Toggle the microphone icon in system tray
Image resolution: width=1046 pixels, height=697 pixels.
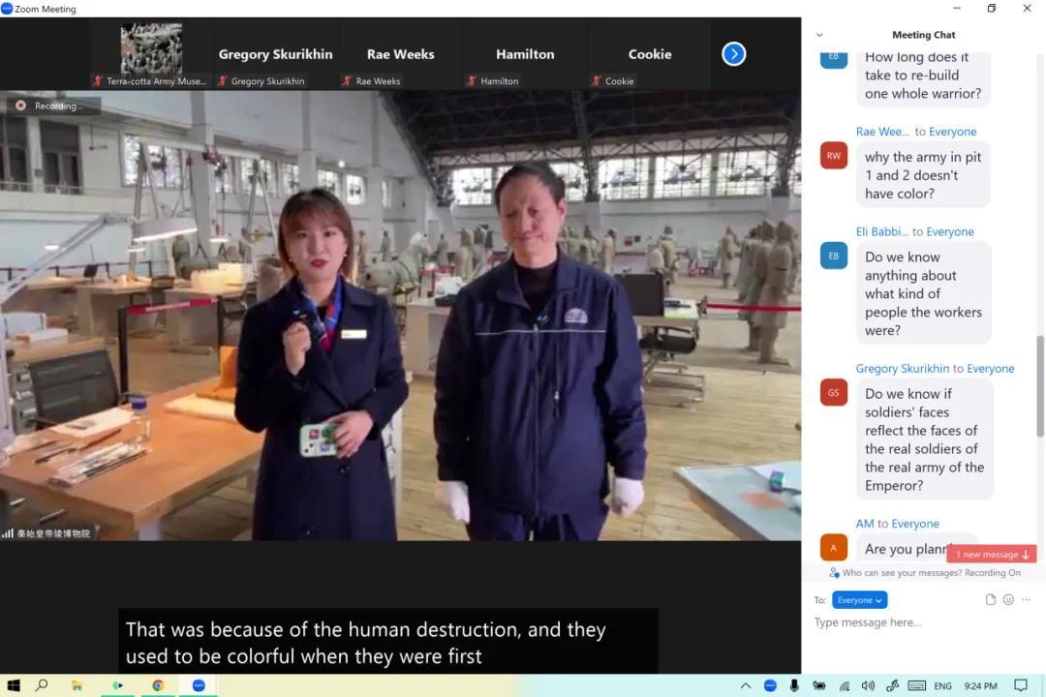794,685
